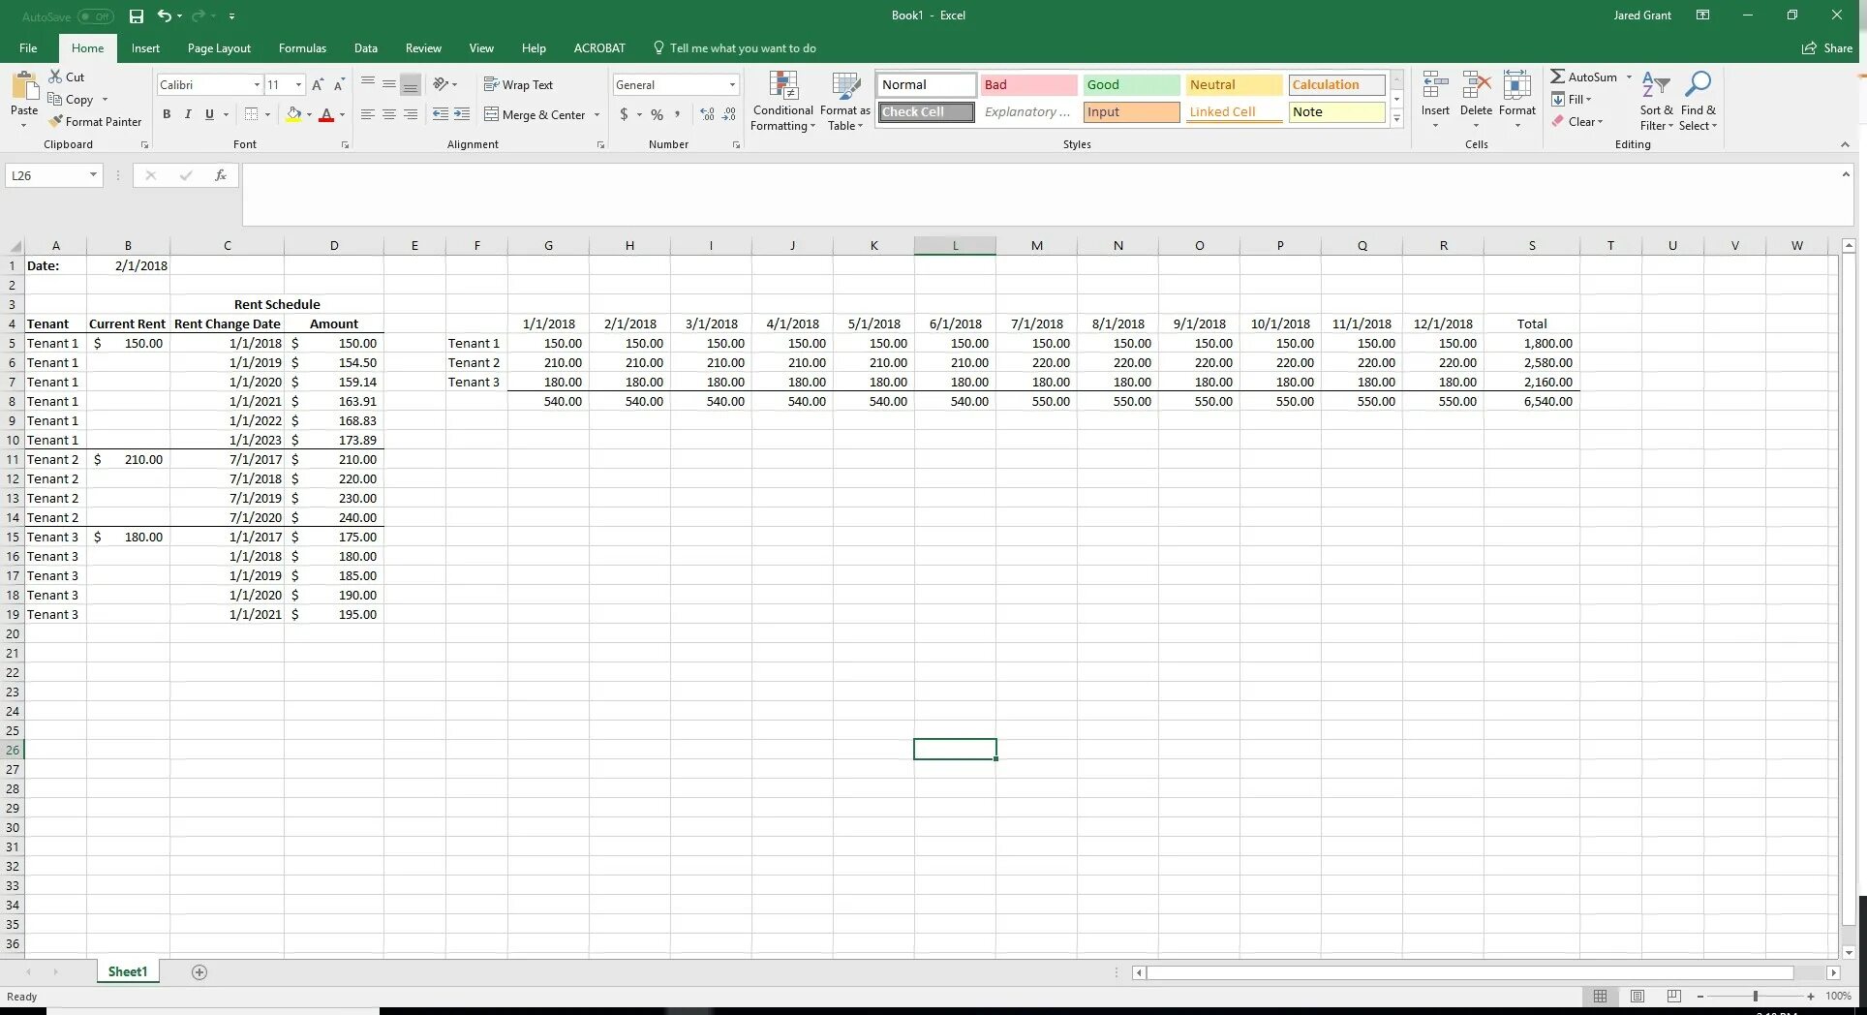Viewport: 1867px width, 1015px height.
Task: Expand the formula bar
Action: pos(1846,174)
